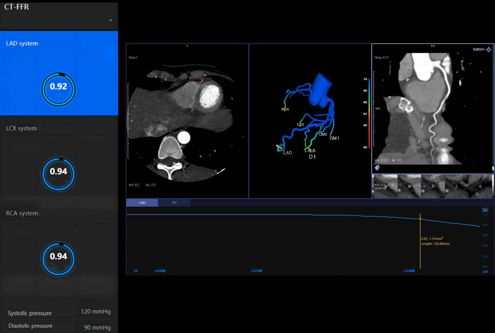This screenshot has height=333, width=495.
Task: Click the orange marker on the FFR curve
Action: 420,219
